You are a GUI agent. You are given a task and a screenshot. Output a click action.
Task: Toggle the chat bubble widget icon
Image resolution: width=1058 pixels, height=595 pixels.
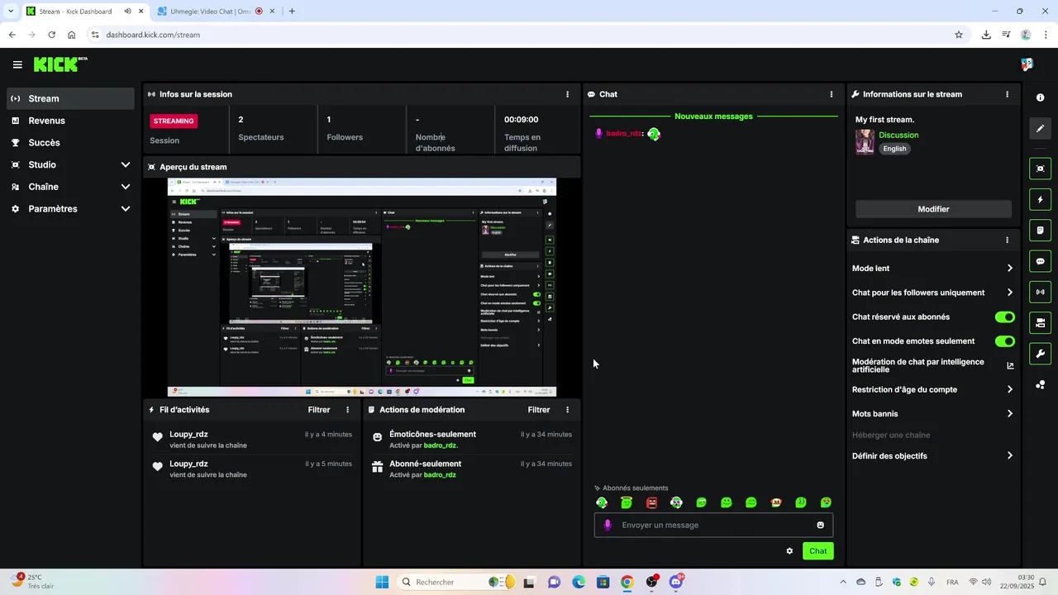[1040, 261]
